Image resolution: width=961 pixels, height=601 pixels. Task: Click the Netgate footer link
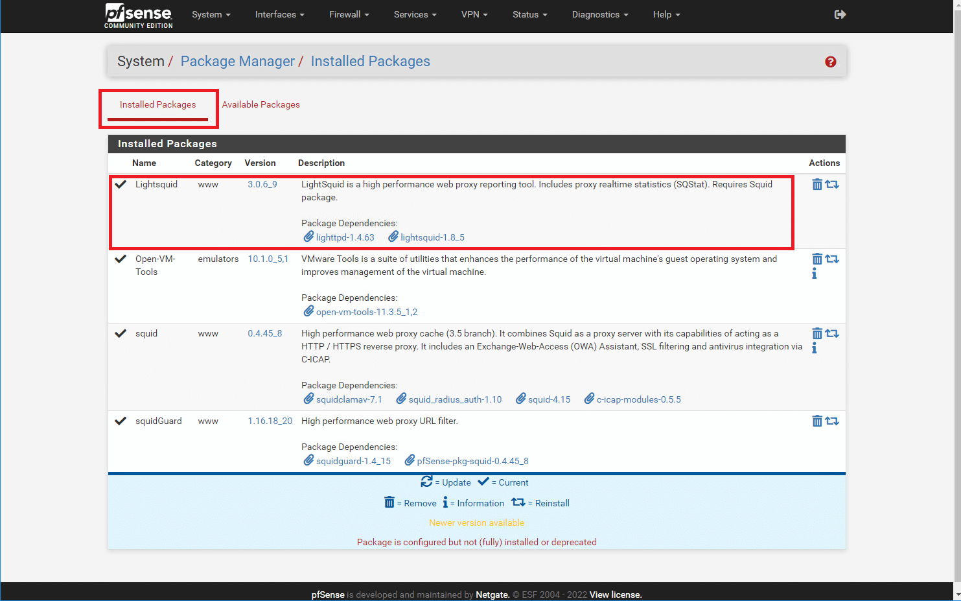point(492,595)
